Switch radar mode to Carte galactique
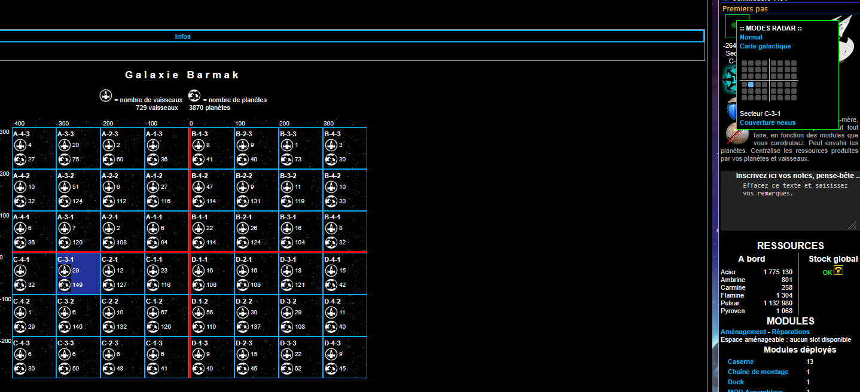The width and height of the screenshot is (860, 392). pyautogui.click(x=765, y=46)
